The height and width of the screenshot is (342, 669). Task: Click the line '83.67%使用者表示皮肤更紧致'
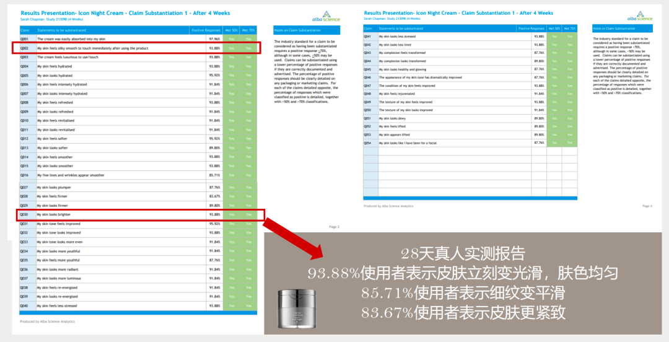(x=463, y=312)
